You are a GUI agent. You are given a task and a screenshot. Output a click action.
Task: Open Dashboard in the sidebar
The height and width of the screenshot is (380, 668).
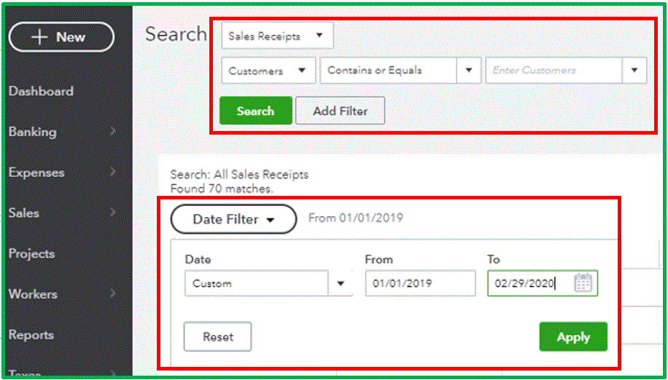pyautogui.click(x=41, y=92)
